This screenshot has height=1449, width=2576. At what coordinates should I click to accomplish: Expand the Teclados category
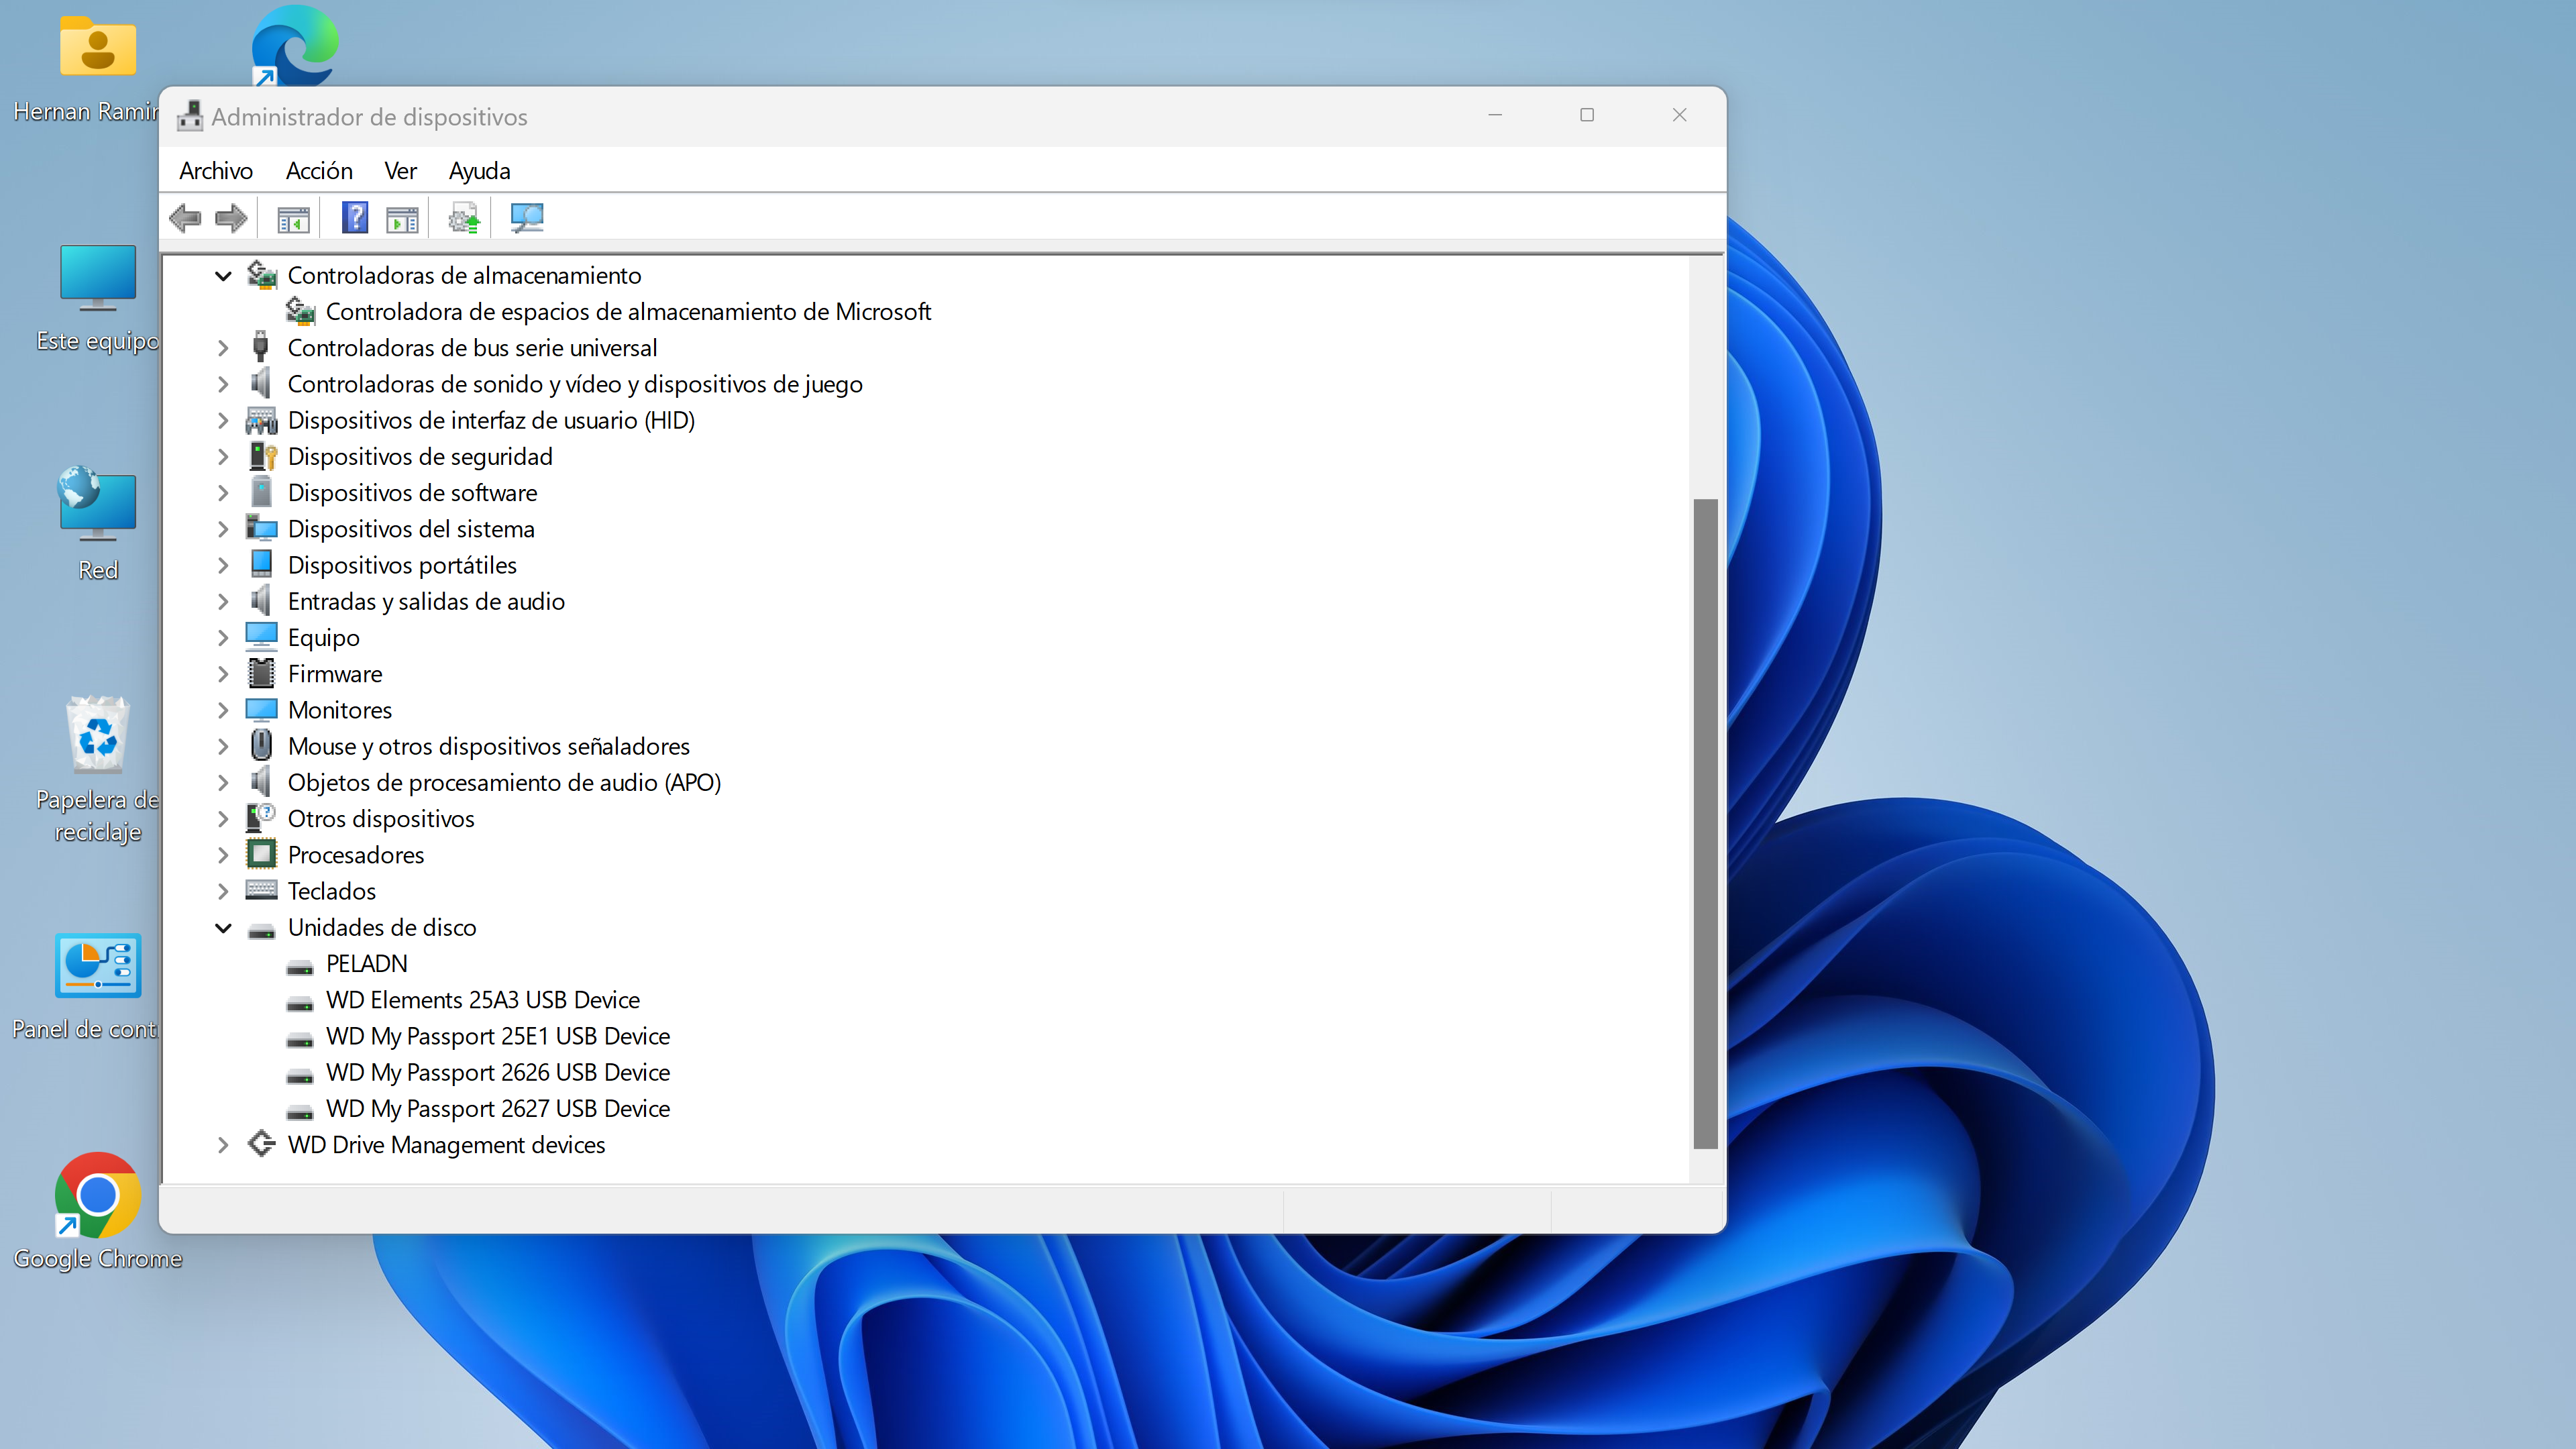coord(224,891)
